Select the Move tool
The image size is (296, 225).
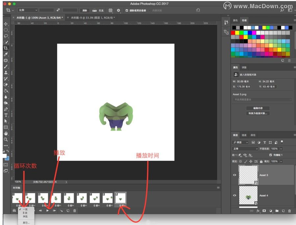[x=6, y=24]
